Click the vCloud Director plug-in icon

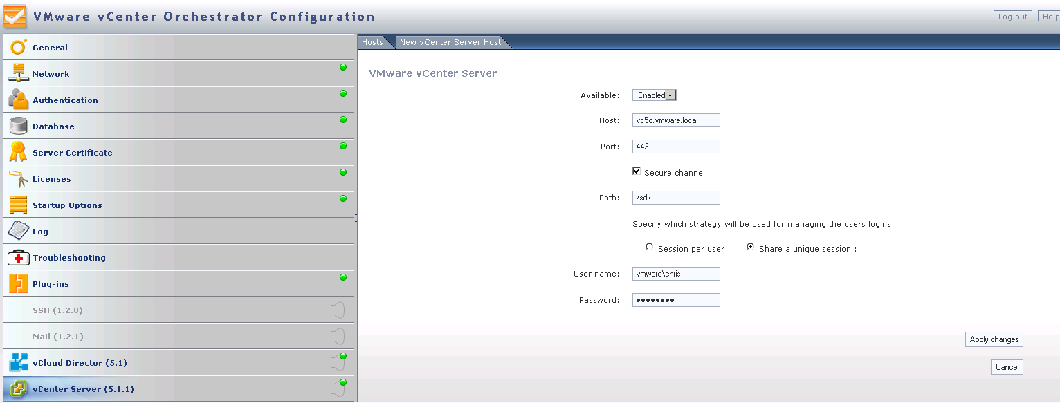19,362
